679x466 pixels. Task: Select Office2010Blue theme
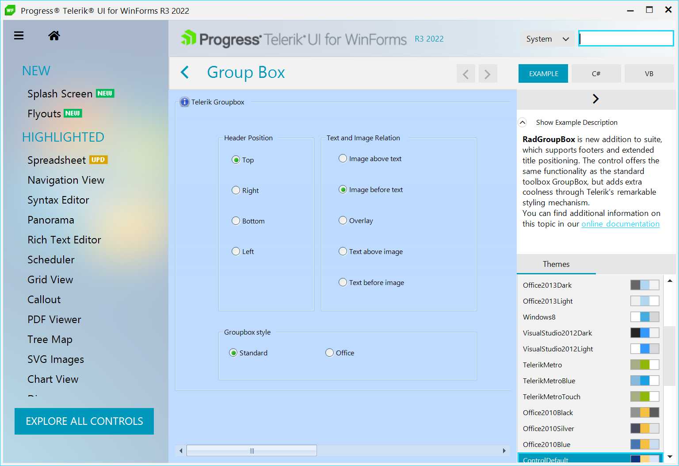[x=591, y=444]
